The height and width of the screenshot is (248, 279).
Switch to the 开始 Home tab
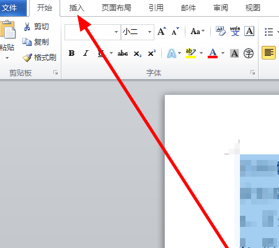click(45, 8)
